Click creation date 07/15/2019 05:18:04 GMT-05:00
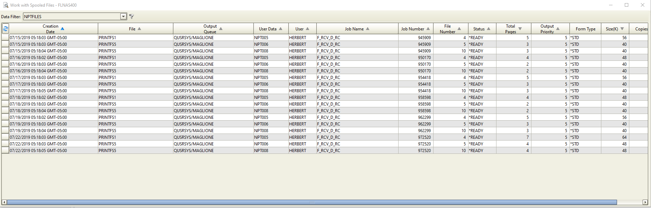Viewport: 651px width, 208px height. coord(38,51)
